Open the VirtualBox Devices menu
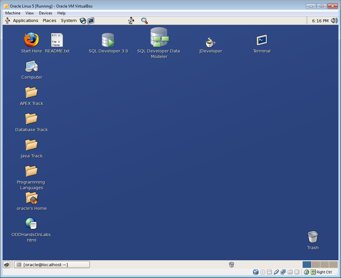Image resolution: width=341 pixels, height=278 pixels. (x=46, y=13)
